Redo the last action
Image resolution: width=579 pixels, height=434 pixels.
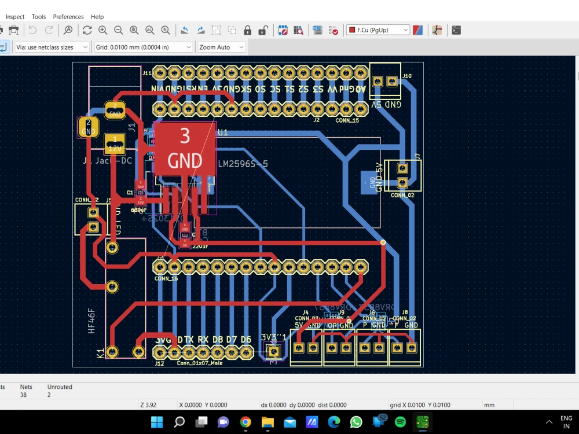49,30
